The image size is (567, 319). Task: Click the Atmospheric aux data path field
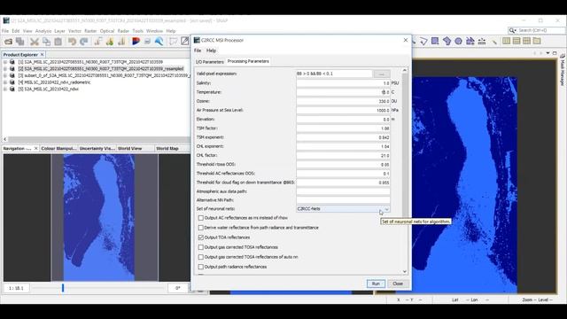343,191
